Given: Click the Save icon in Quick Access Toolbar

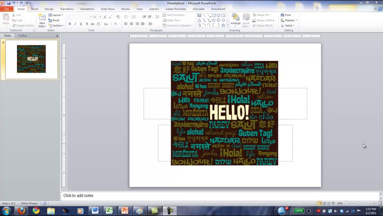Looking at the screenshot, I should coord(8,3).
